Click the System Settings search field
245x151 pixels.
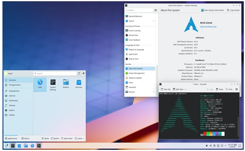(139, 10)
